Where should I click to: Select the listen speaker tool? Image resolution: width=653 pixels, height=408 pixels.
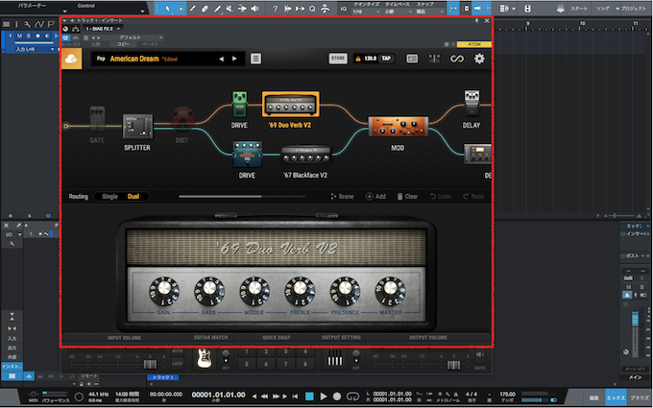coord(254,8)
